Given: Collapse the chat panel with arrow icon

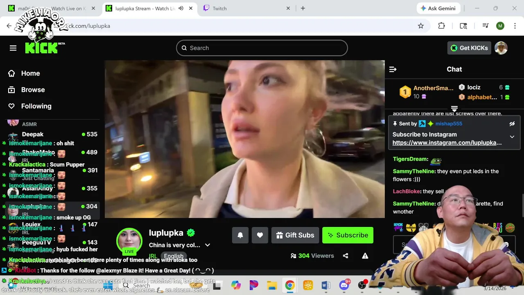Looking at the screenshot, I should point(393,69).
